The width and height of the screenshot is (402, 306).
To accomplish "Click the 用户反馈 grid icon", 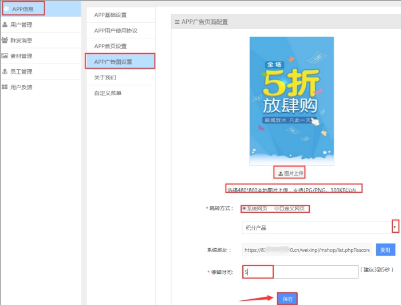I will (5, 87).
